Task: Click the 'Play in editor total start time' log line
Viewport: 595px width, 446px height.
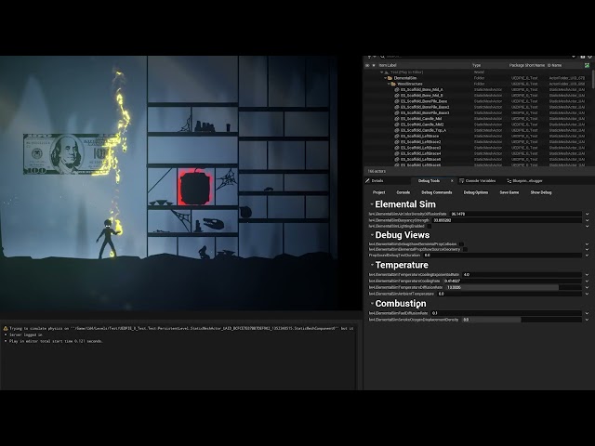Action: pyautogui.click(x=56, y=341)
